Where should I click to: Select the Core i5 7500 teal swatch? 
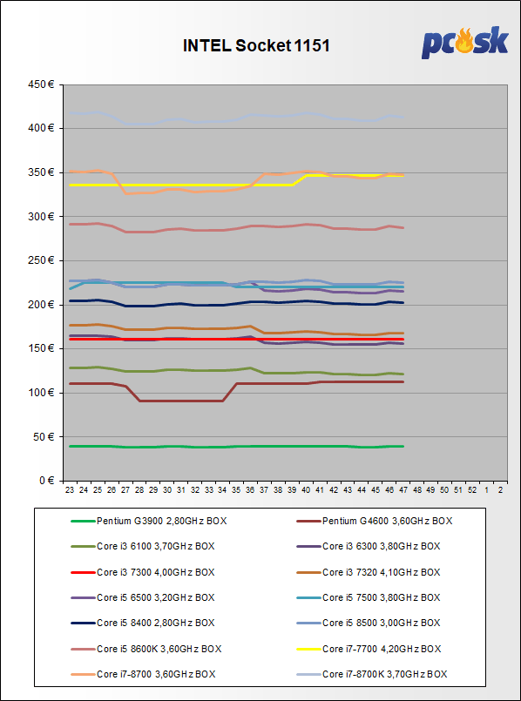309,597
